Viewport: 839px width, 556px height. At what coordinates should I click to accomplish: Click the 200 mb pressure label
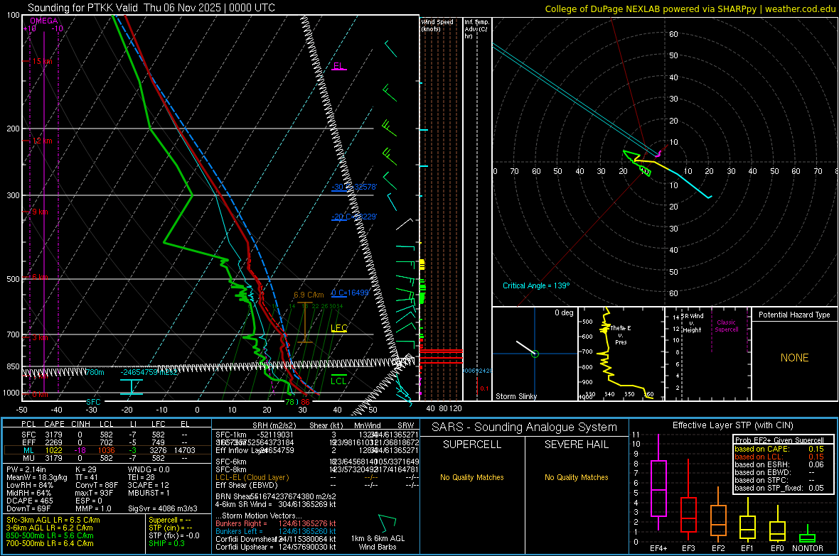click(x=14, y=129)
